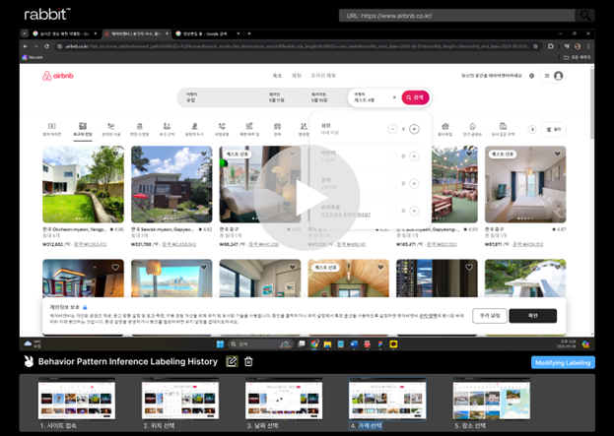Image resolution: width=614 pixels, height=436 pixels.
Task: Select thumbnail 5 장소 선택
Action: pos(491,403)
